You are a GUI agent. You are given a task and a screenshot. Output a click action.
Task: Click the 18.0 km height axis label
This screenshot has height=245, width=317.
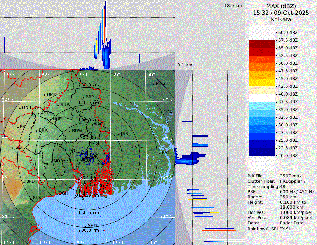(233, 6)
